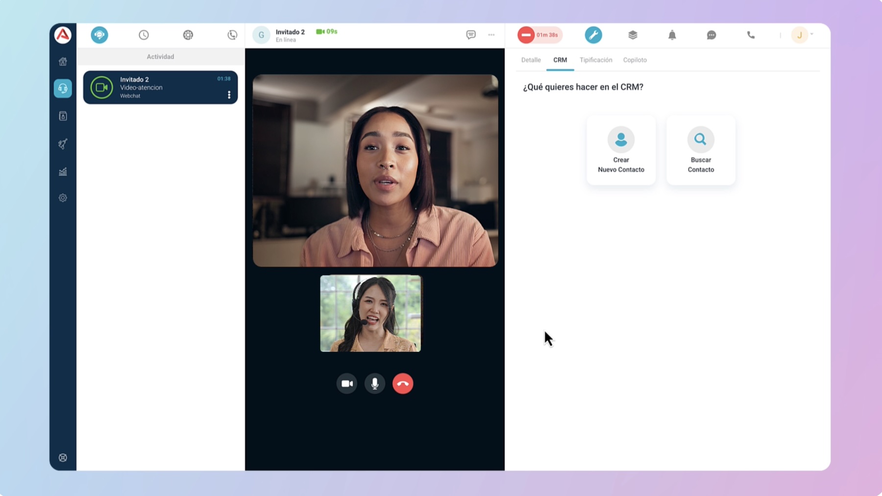Select the headset agent icon in sidebar
The image size is (882, 496).
coord(63,88)
